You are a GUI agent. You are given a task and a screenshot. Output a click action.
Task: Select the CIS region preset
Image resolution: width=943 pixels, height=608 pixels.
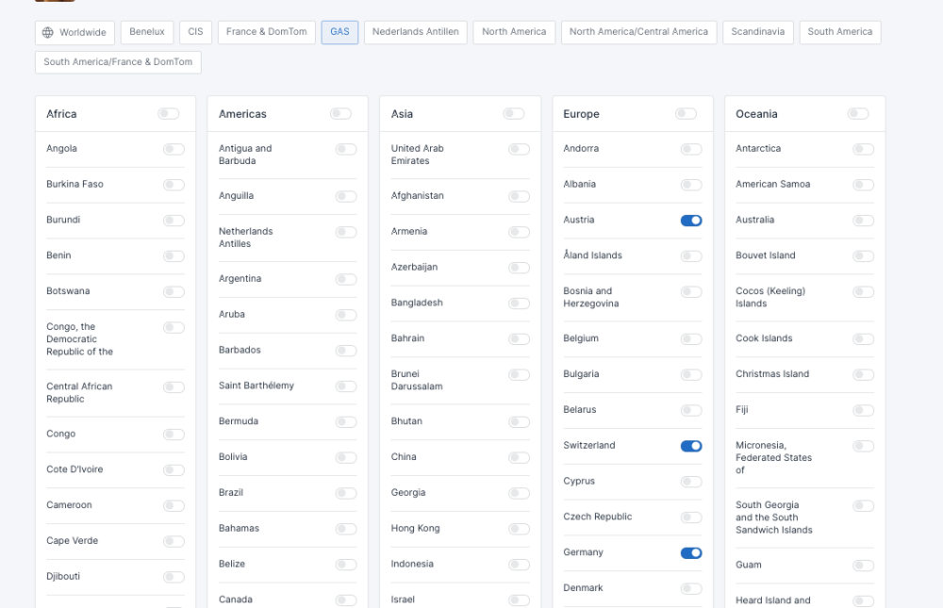195,32
